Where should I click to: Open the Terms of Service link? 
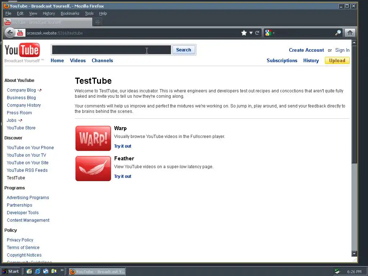[x=23, y=247]
